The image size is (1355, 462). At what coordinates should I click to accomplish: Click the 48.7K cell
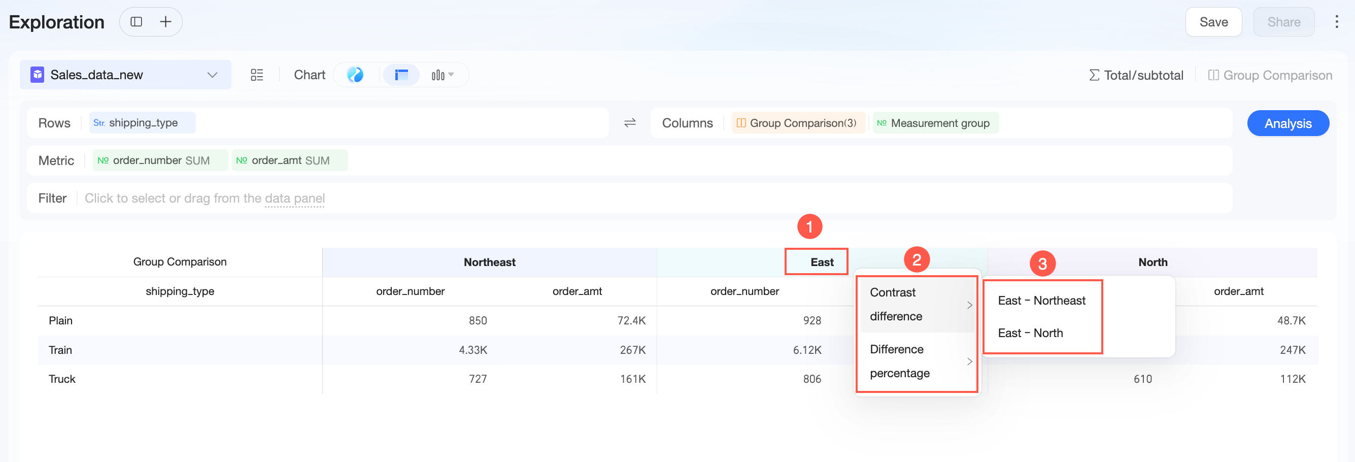[1292, 320]
